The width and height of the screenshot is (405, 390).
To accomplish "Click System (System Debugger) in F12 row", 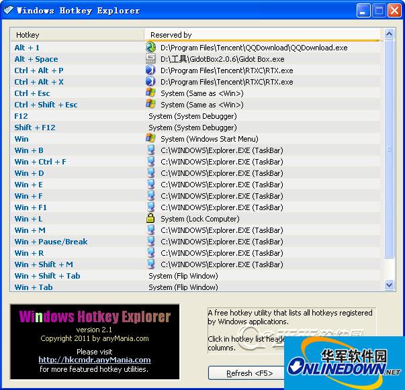I will tap(193, 116).
